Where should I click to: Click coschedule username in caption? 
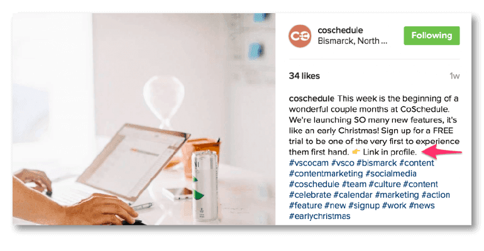[311, 99]
